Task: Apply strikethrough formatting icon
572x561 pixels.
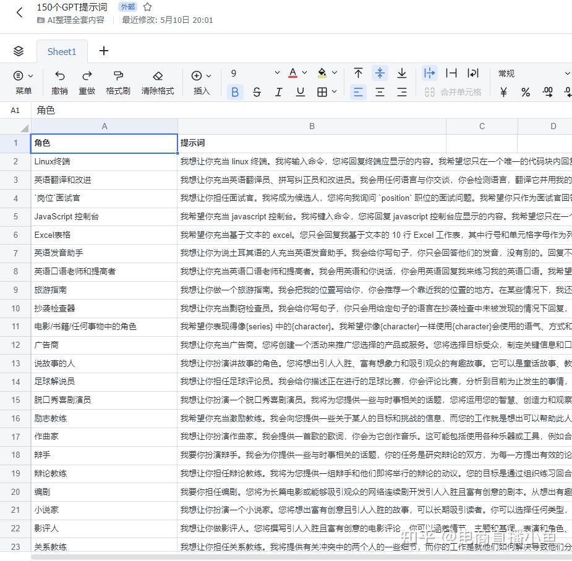Action: pos(257,91)
